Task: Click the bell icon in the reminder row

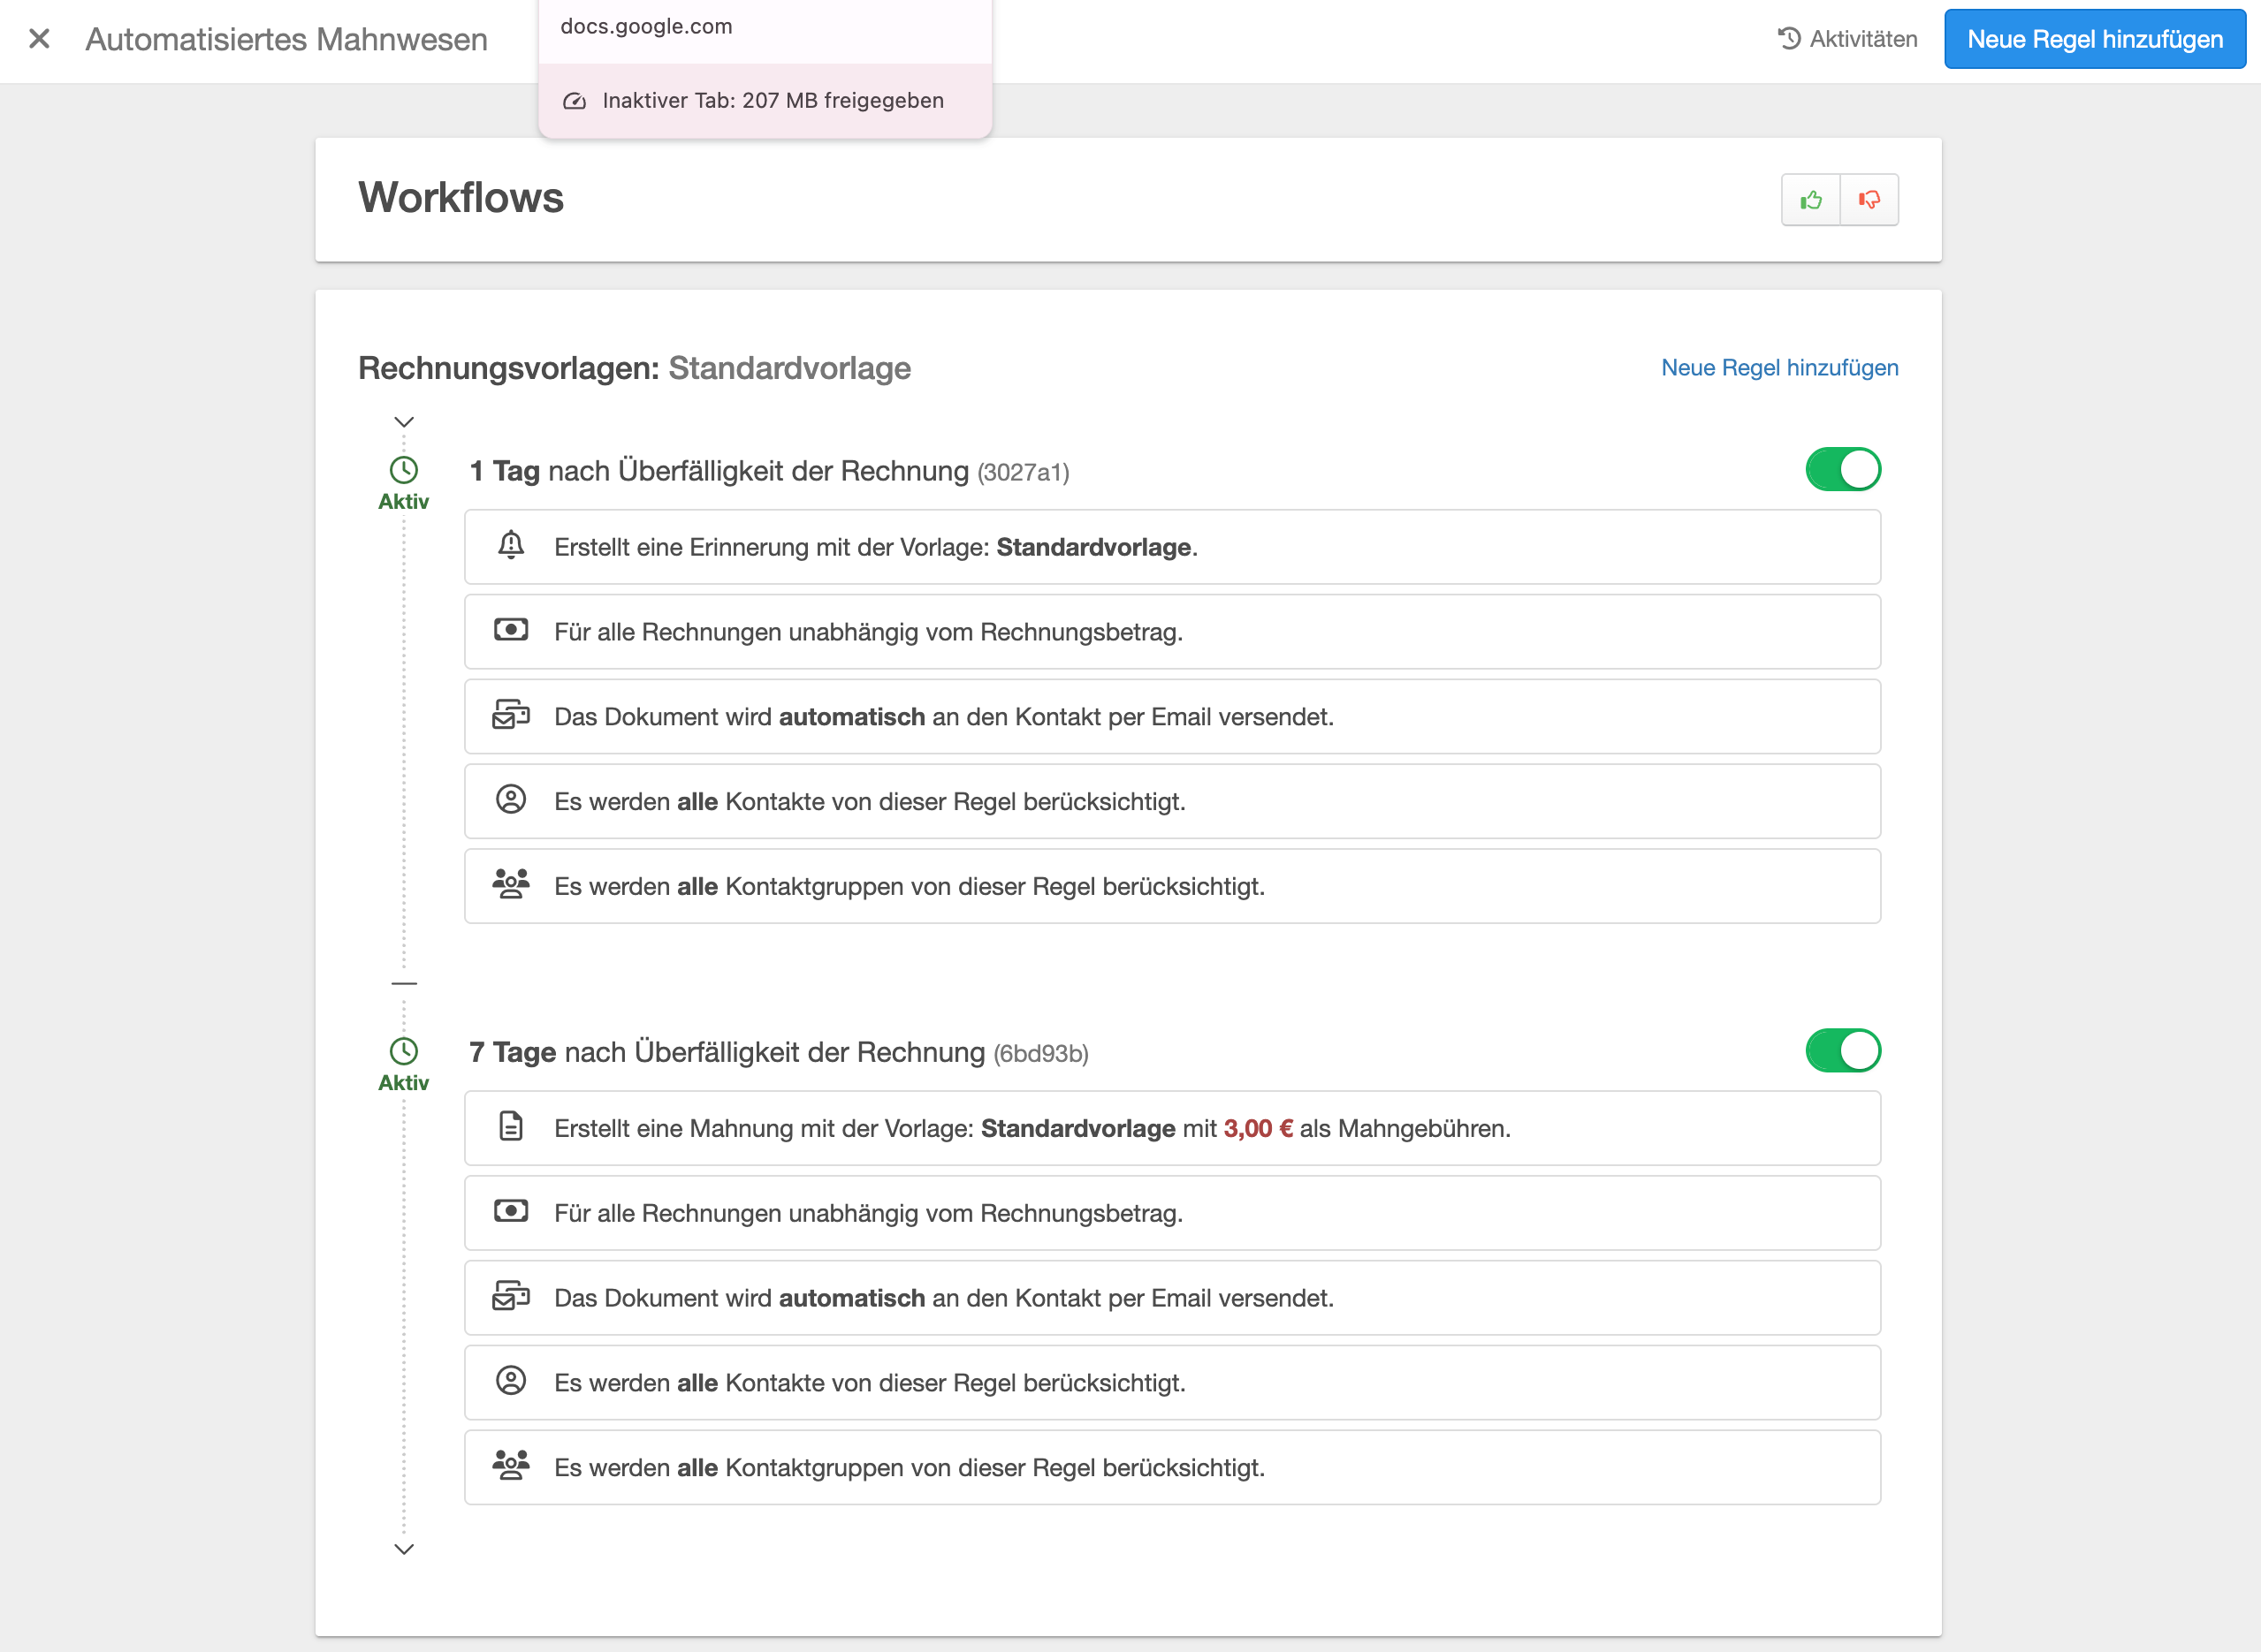Action: tap(510, 545)
